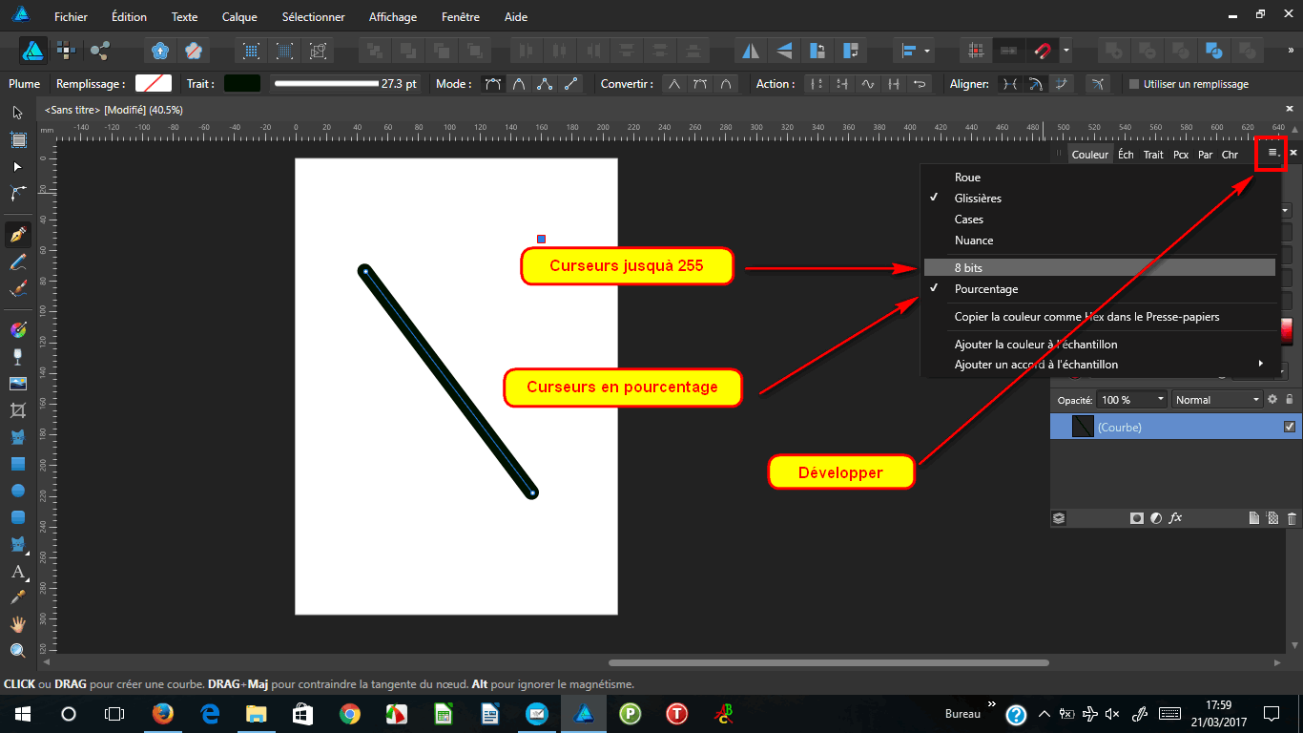The image size is (1303, 733).
Task: Switch to the Trait panel tab
Action: [x=1153, y=155]
